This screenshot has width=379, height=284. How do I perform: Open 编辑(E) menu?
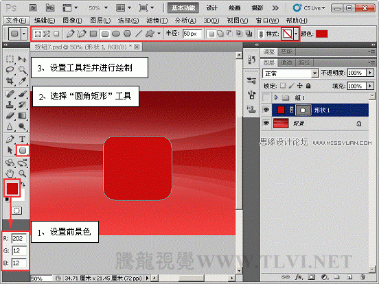tap(45, 21)
